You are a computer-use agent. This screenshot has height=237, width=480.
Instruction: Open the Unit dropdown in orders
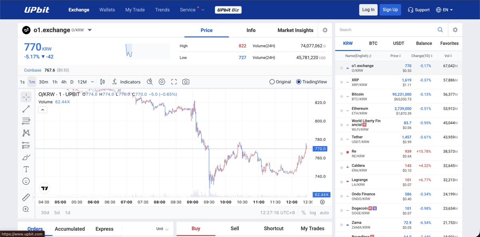162,229
